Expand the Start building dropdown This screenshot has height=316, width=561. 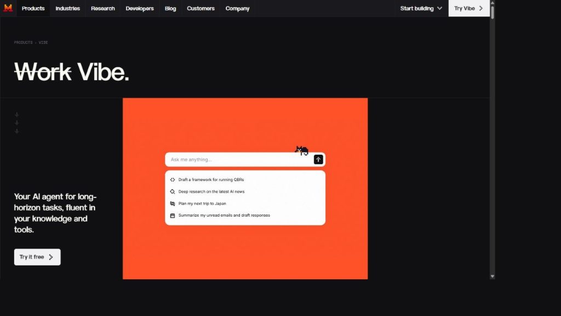click(421, 8)
